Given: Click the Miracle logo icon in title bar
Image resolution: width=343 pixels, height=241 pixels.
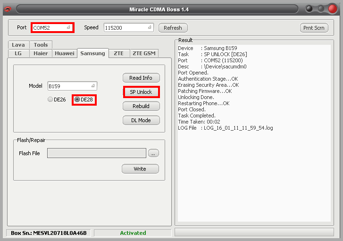Looking at the screenshot, I should [x=8, y=9].
